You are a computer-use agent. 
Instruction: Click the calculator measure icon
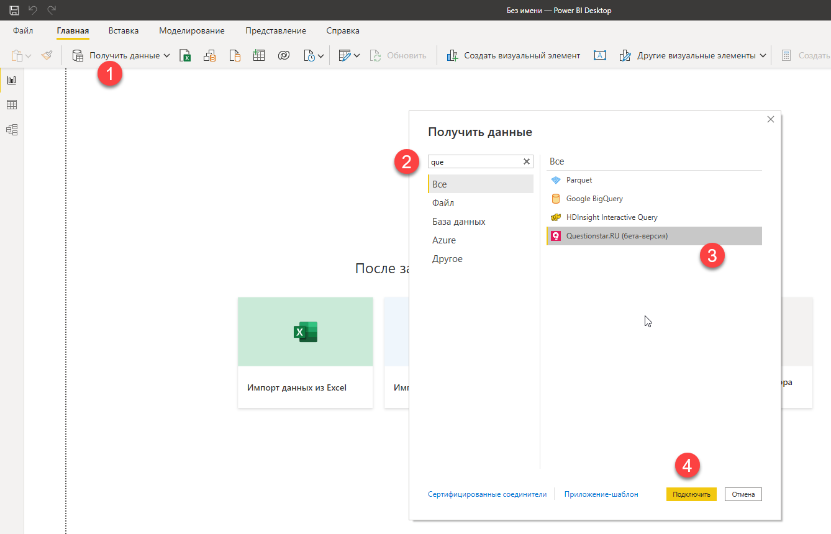click(x=786, y=55)
